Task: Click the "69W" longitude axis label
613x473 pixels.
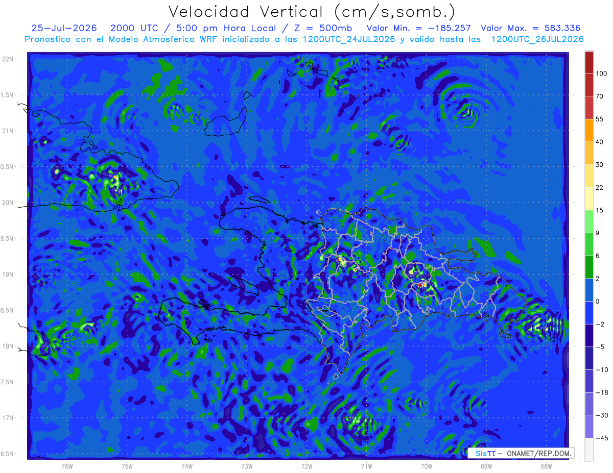Action: [486, 466]
